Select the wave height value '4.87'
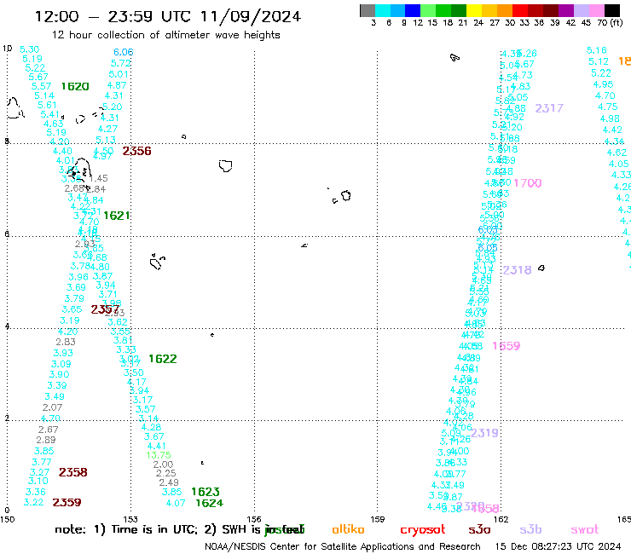Image resolution: width=631 pixels, height=554 pixels. point(117,85)
